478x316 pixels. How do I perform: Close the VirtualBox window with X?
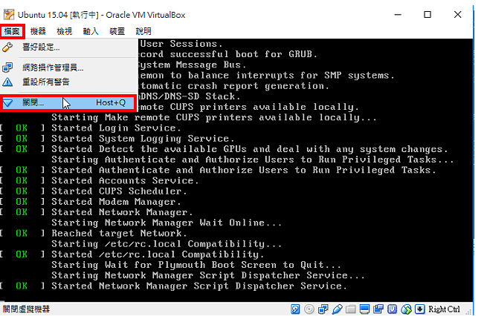pyautogui.click(x=457, y=14)
